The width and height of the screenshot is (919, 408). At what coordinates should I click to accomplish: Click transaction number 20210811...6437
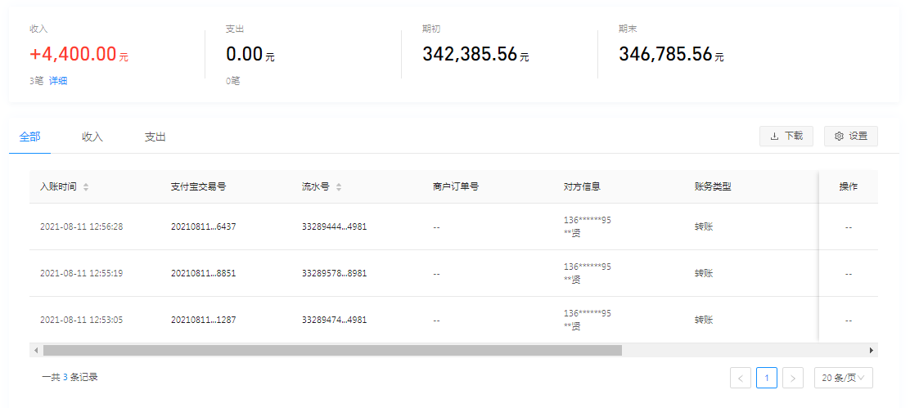203,226
